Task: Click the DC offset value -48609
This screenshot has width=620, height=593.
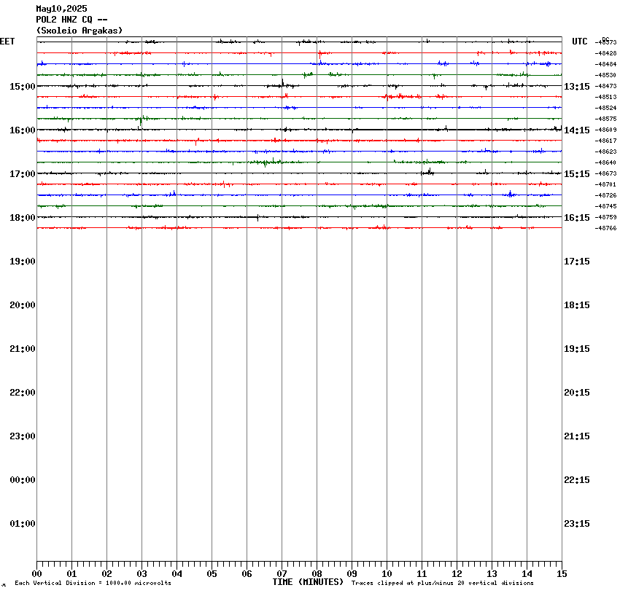Action: tap(605, 130)
